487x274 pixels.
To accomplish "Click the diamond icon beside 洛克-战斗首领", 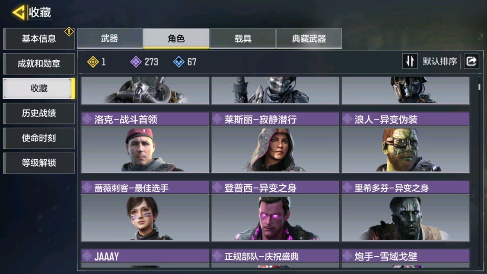I will click(87, 119).
